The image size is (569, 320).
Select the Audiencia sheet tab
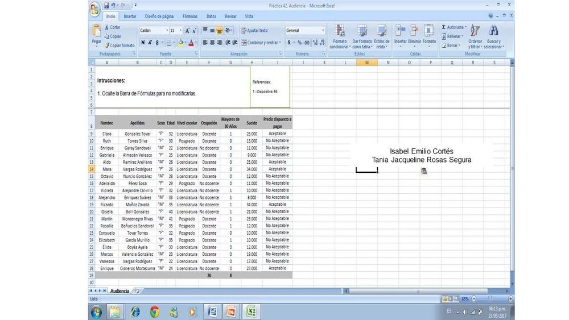[x=119, y=290]
